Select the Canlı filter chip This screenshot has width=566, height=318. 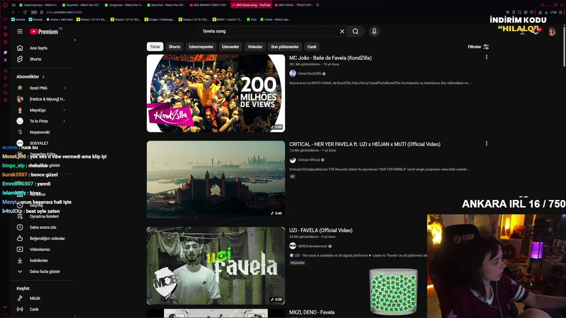pos(312,47)
